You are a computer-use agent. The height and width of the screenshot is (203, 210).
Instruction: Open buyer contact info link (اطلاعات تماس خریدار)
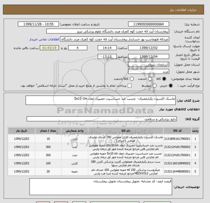pos(44,39)
